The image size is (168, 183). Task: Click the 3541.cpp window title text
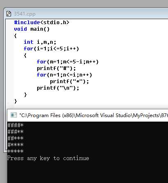(25, 14)
